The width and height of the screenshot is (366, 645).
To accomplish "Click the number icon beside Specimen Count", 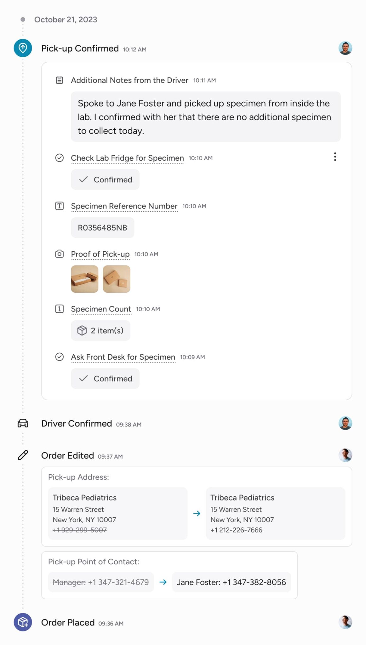I will click(59, 309).
